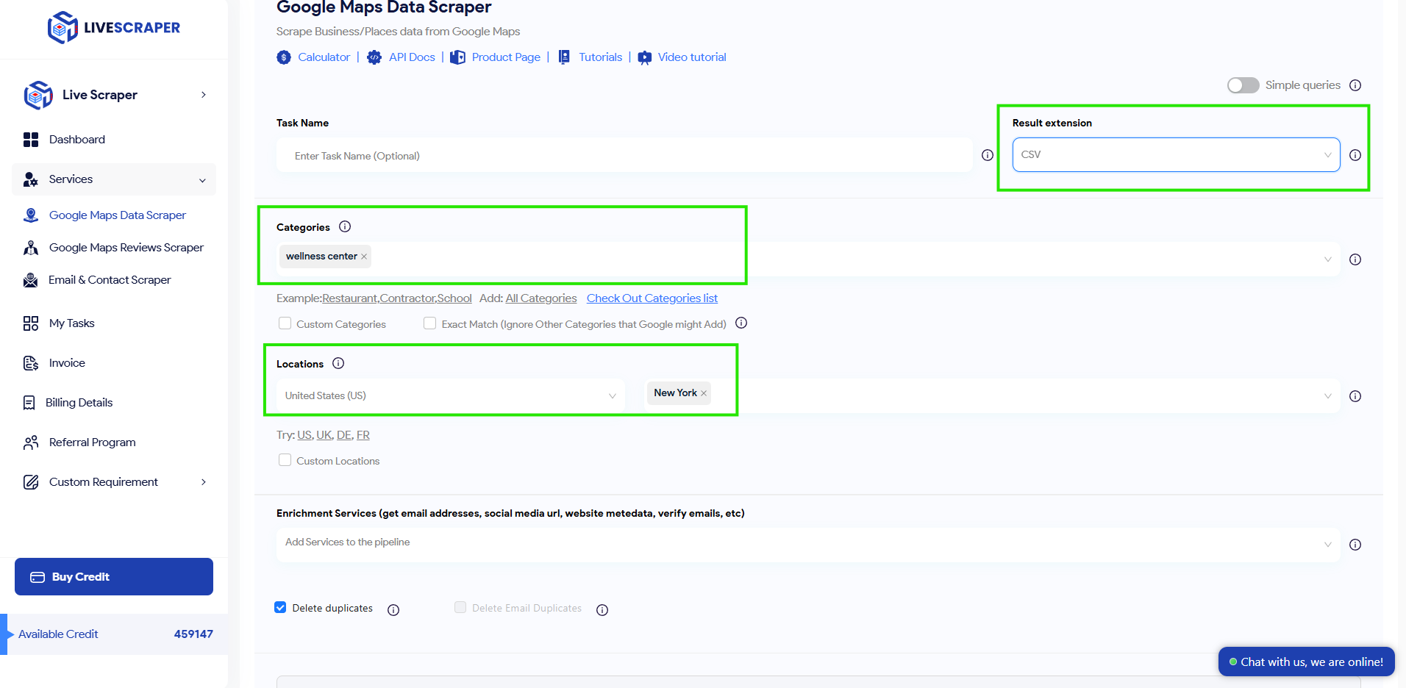
Task: Click info icon next to Locations label
Action: coord(338,363)
